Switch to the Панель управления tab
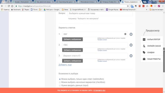Screen dimensions: 165x93 pyautogui.click(x=131, y=2)
